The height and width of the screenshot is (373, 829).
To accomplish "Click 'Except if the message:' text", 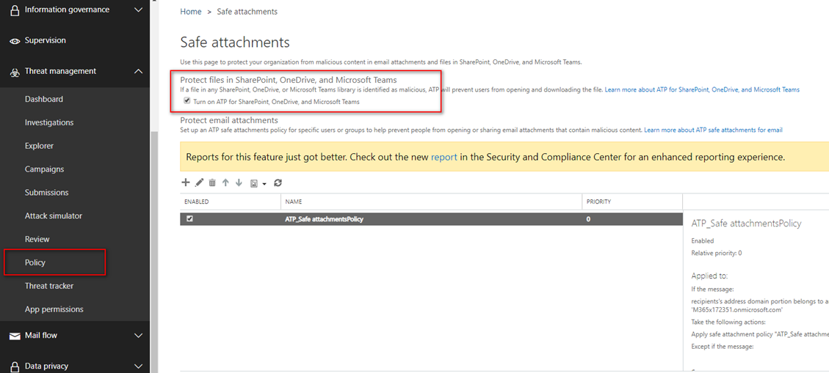I will 723,347.
